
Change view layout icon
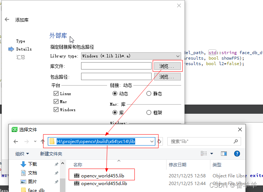click(204, 154)
